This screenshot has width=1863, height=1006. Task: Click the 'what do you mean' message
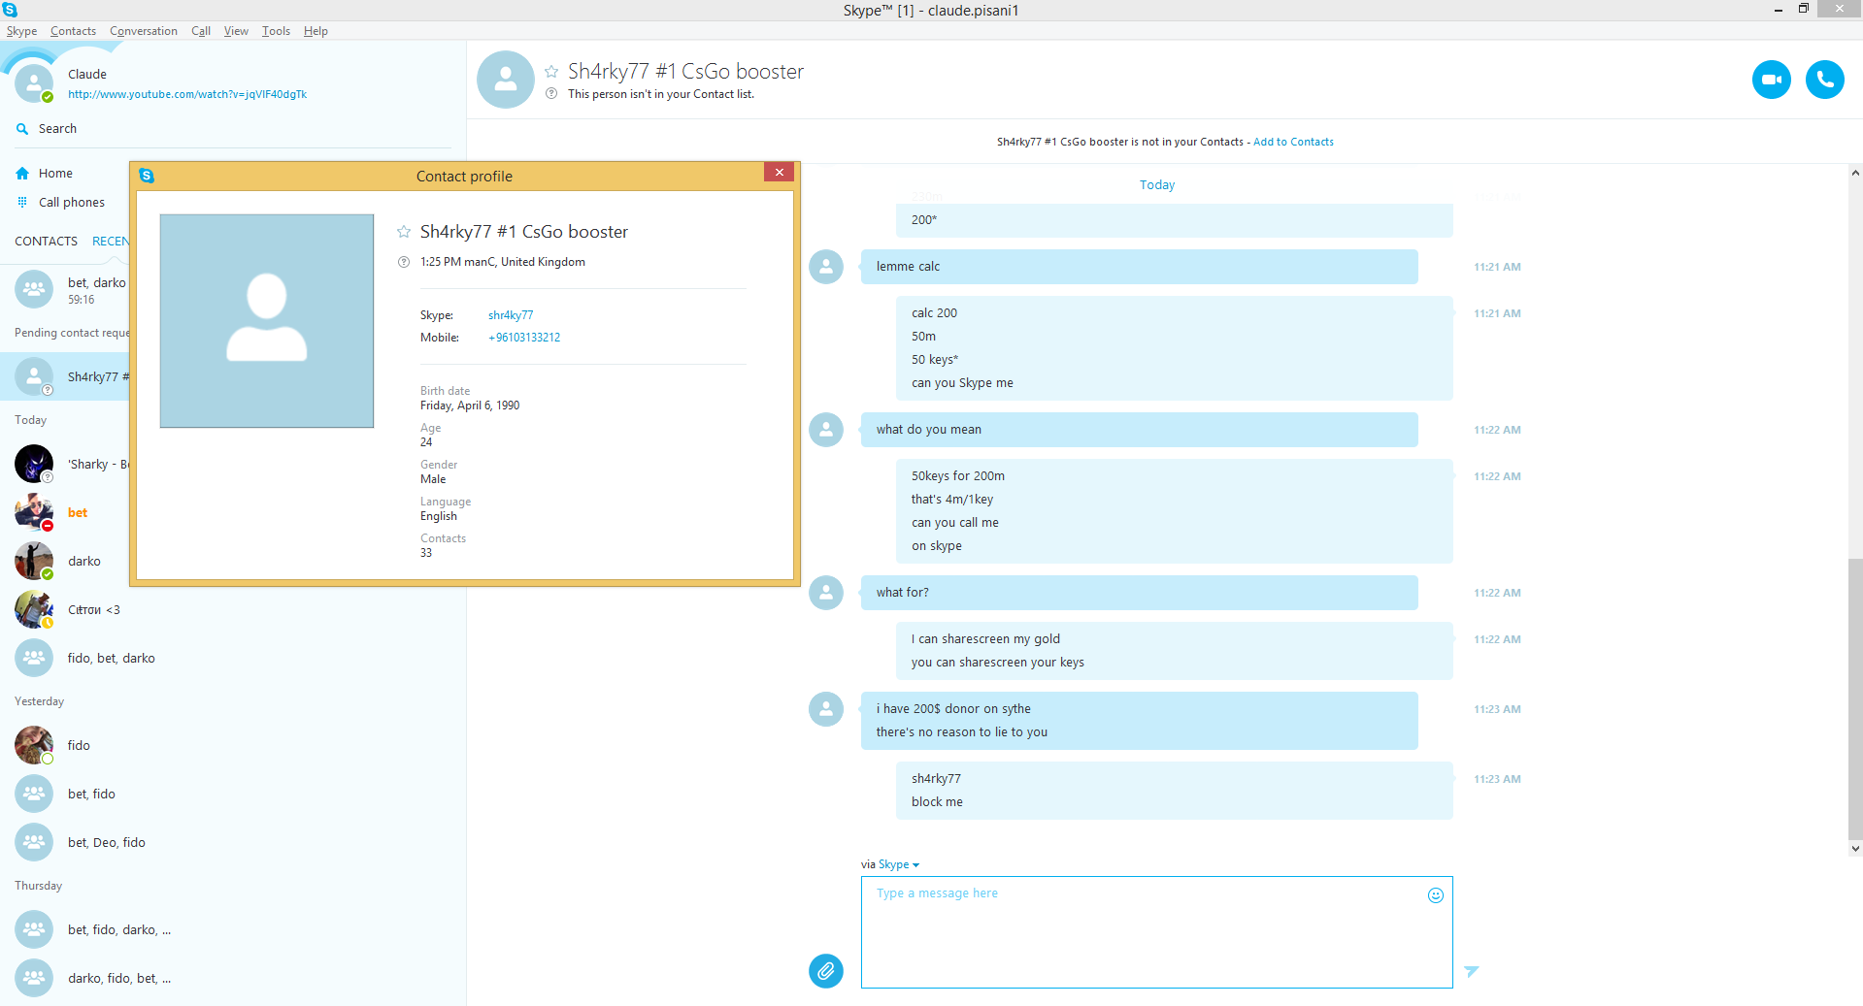(1139, 430)
